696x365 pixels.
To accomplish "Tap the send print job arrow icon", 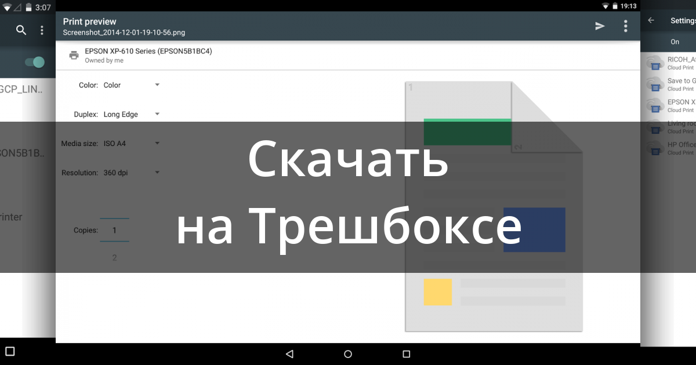I will point(600,26).
